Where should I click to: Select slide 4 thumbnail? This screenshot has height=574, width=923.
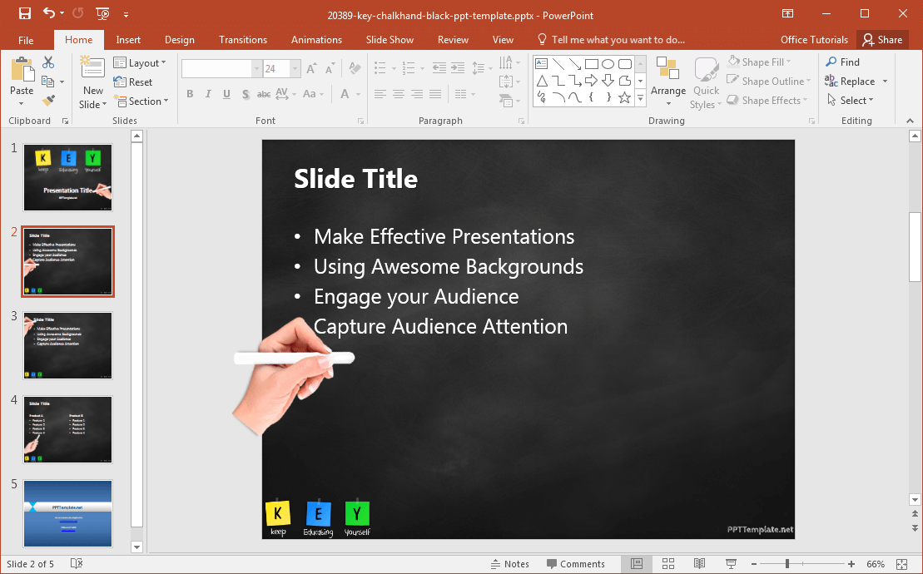(67, 429)
